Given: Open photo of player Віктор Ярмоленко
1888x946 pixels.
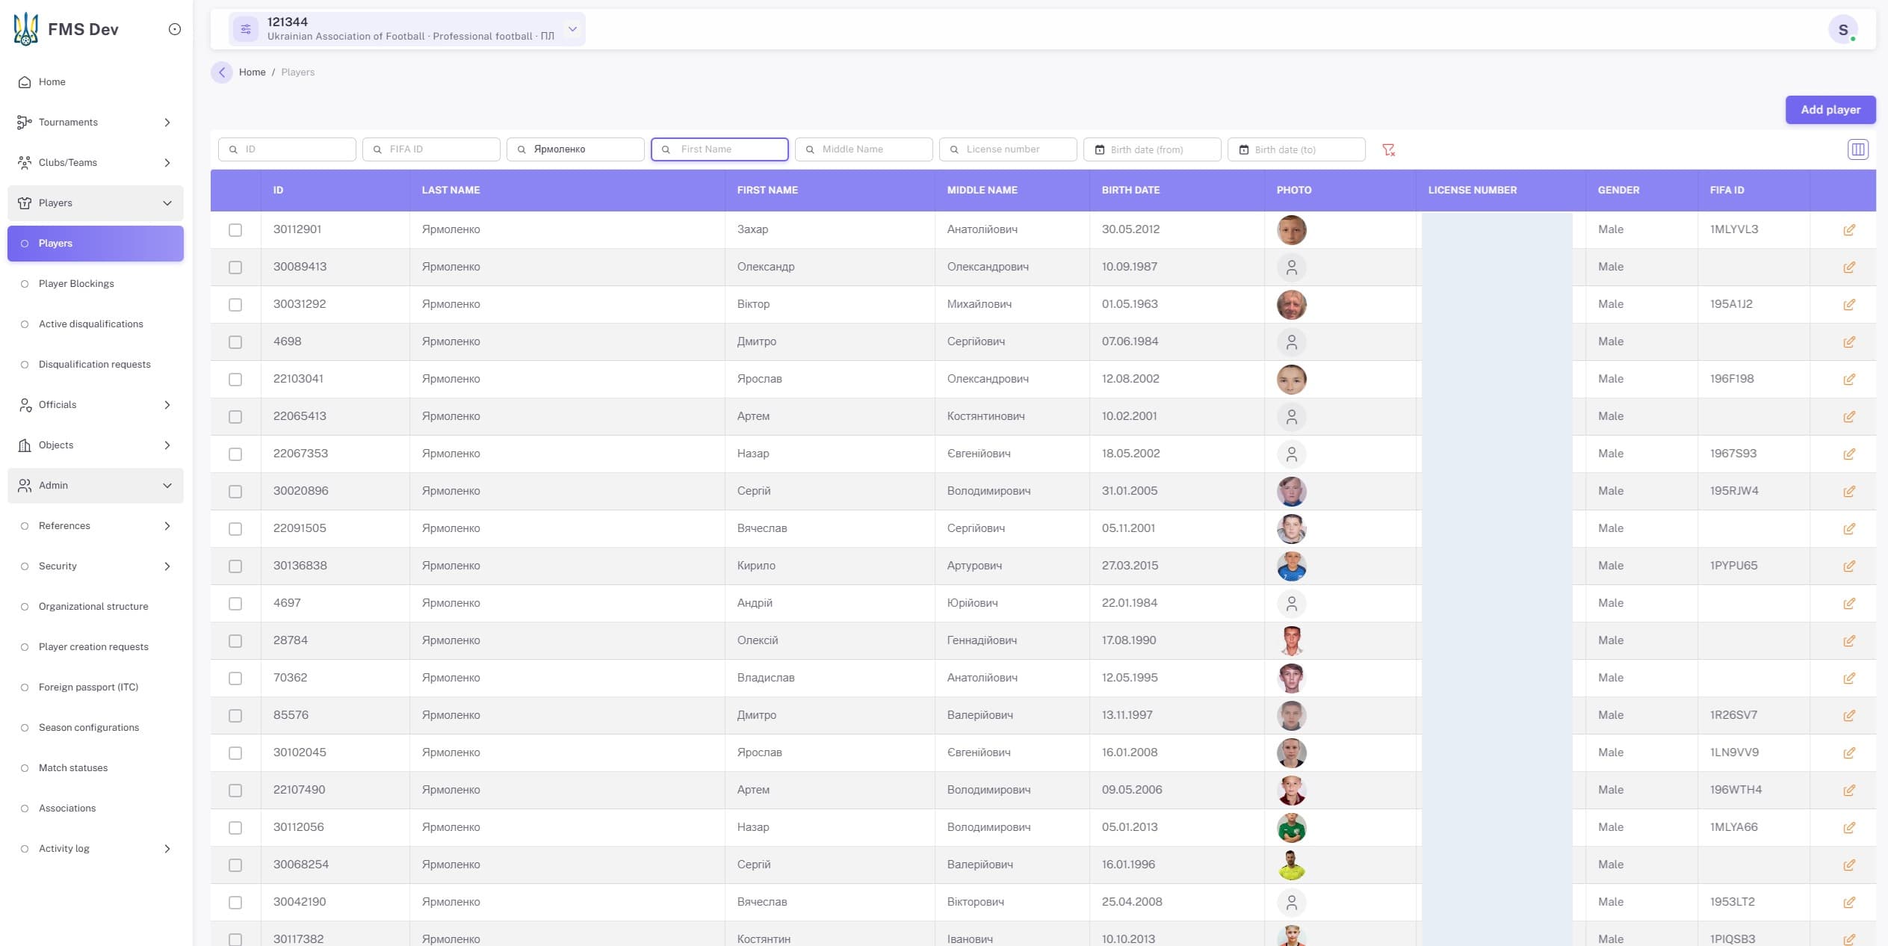Looking at the screenshot, I should click(1291, 305).
